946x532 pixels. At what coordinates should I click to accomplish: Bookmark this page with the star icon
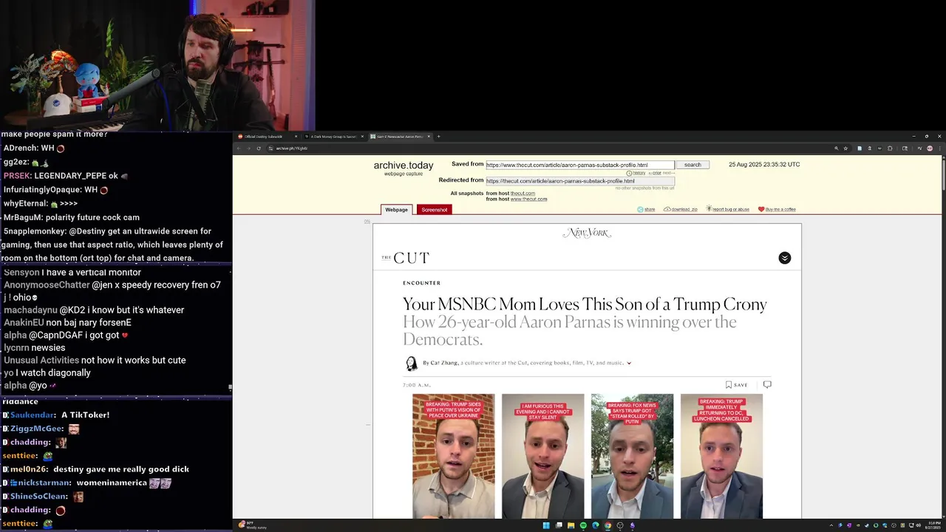[845, 149]
